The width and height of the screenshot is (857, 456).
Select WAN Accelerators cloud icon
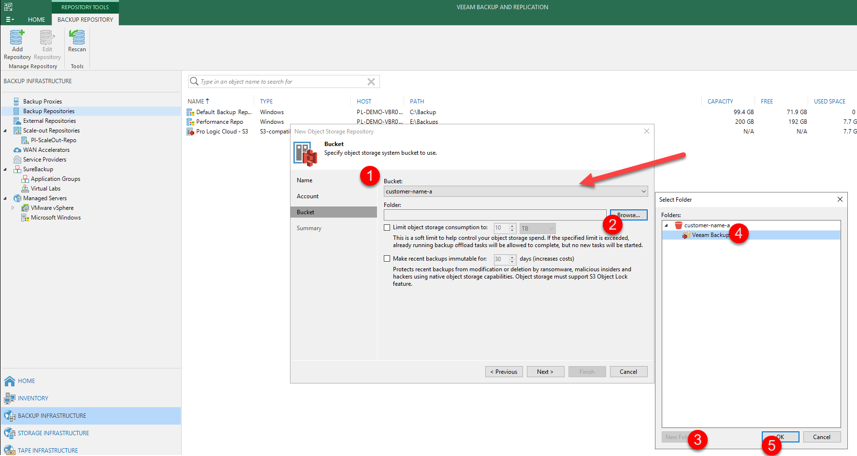coord(17,150)
